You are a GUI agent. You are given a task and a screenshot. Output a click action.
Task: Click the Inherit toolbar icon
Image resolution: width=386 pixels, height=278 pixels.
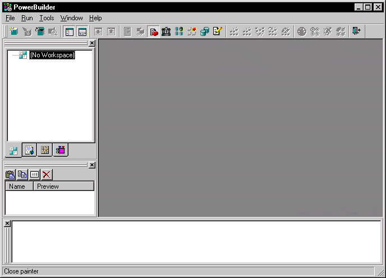pyautogui.click(x=27, y=31)
